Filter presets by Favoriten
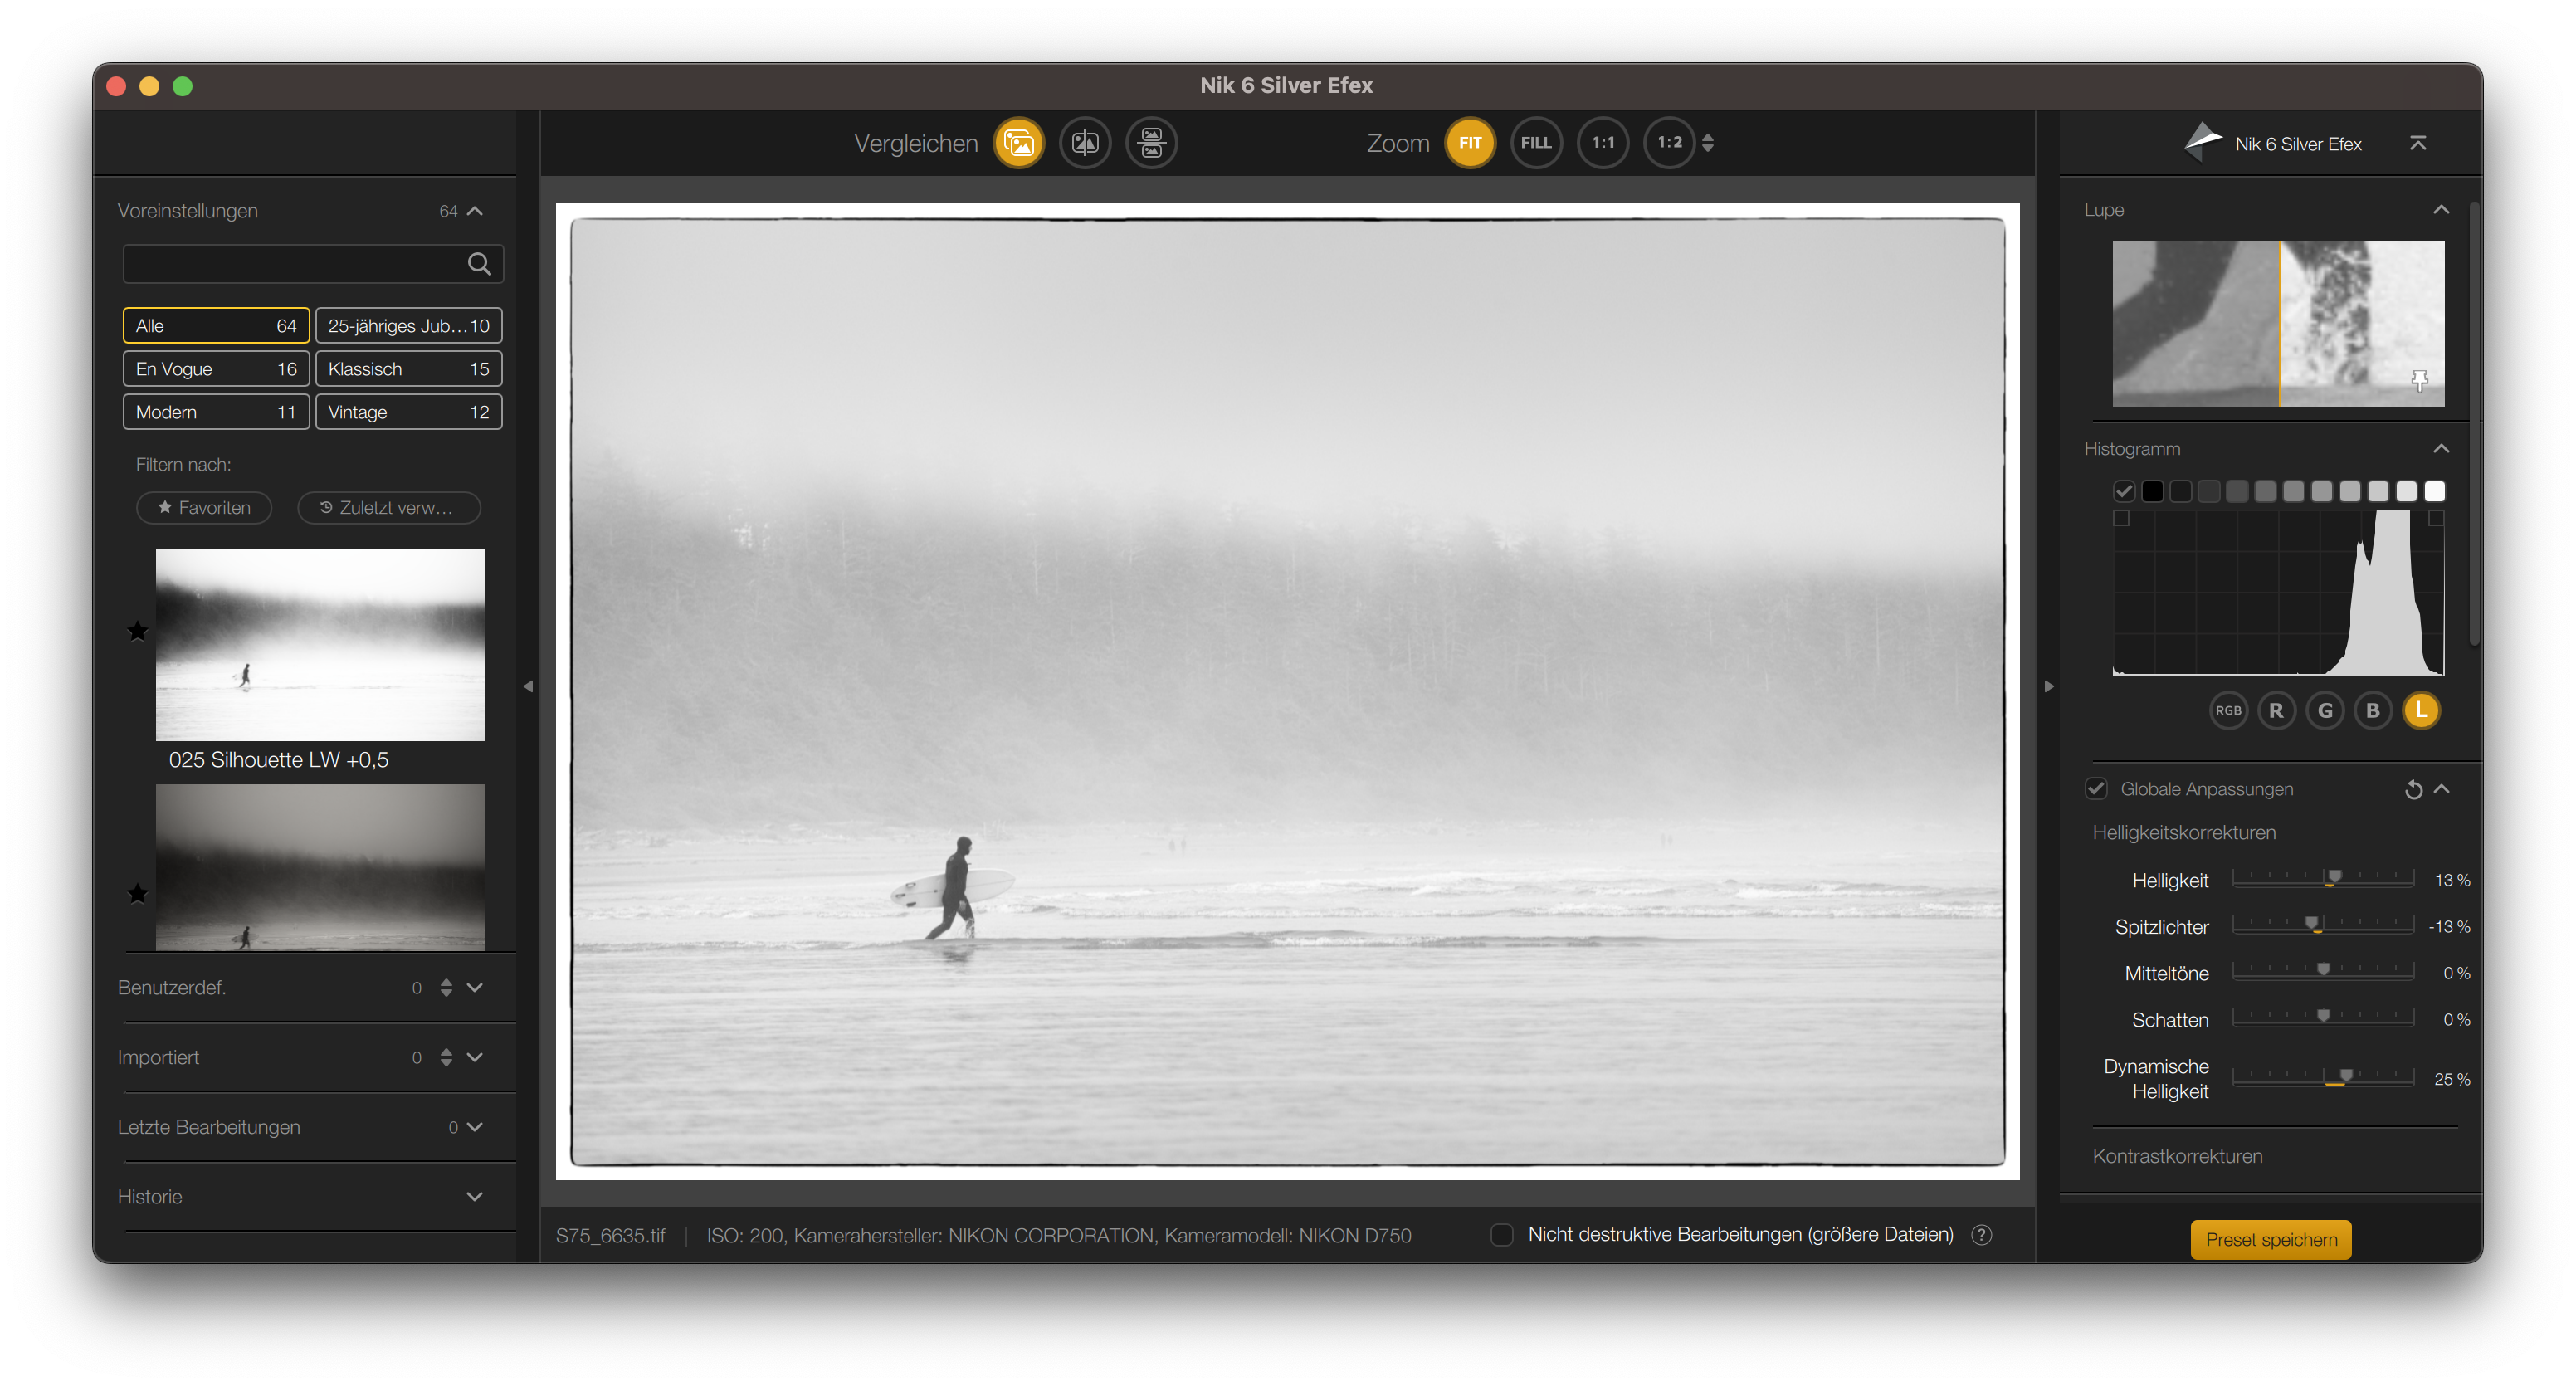 (204, 508)
